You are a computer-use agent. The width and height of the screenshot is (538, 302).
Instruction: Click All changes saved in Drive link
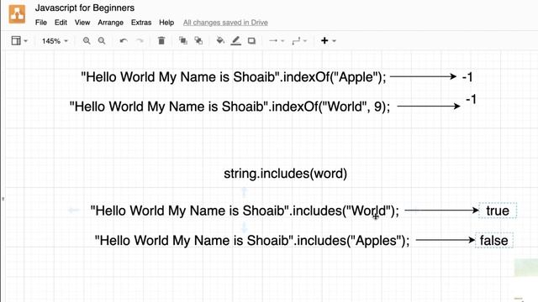point(225,23)
